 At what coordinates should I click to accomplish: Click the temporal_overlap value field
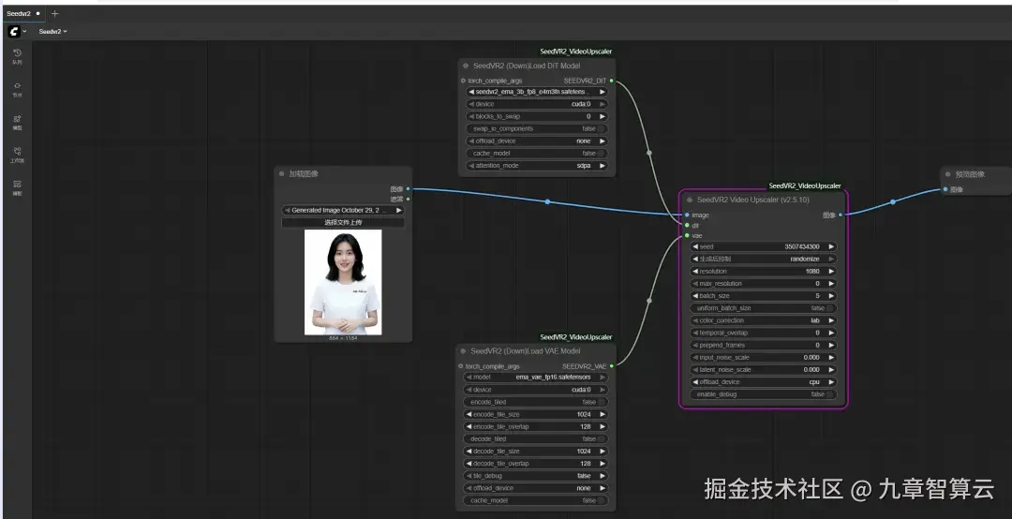[x=764, y=333]
